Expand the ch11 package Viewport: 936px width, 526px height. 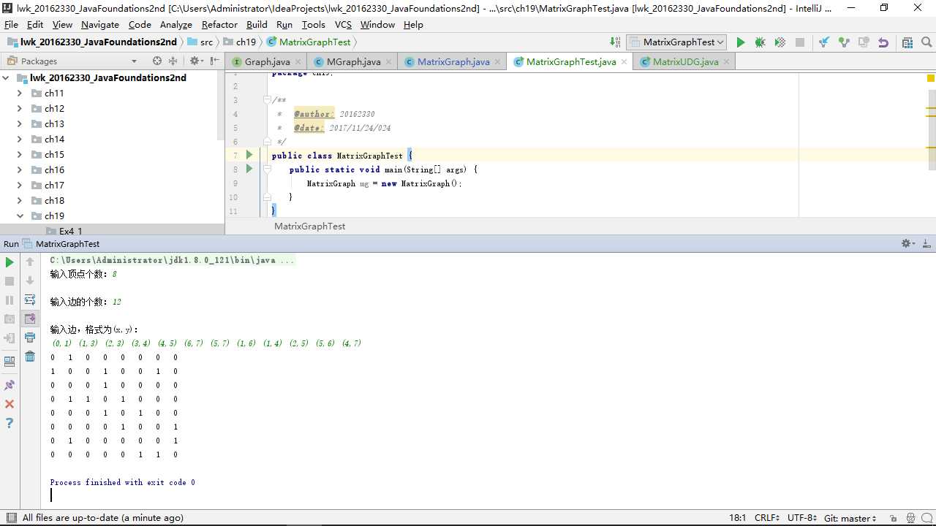tap(20, 93)
